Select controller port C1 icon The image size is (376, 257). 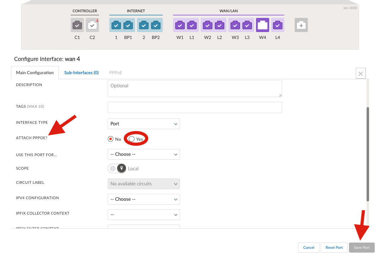point(77,25)
